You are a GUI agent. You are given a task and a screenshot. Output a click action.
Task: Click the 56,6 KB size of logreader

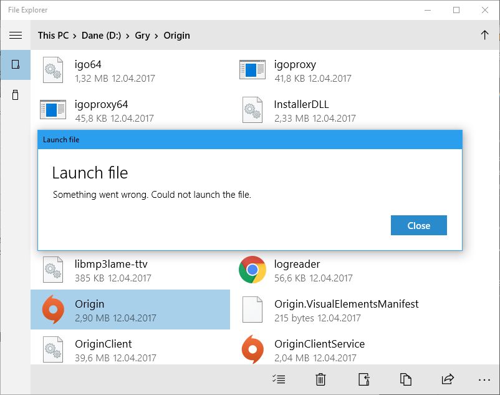(x=290, y=278)
